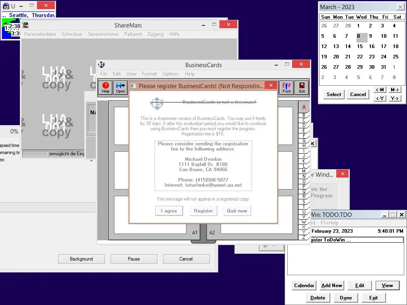Open the Font tool in BusinessCards toolbar
The height and width of the screenshot is (305, 407).
pos(287,88)
